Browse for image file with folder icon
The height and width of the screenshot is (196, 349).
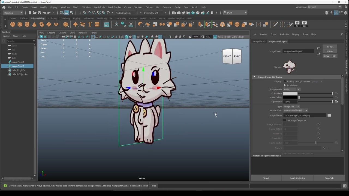(329, 115)
